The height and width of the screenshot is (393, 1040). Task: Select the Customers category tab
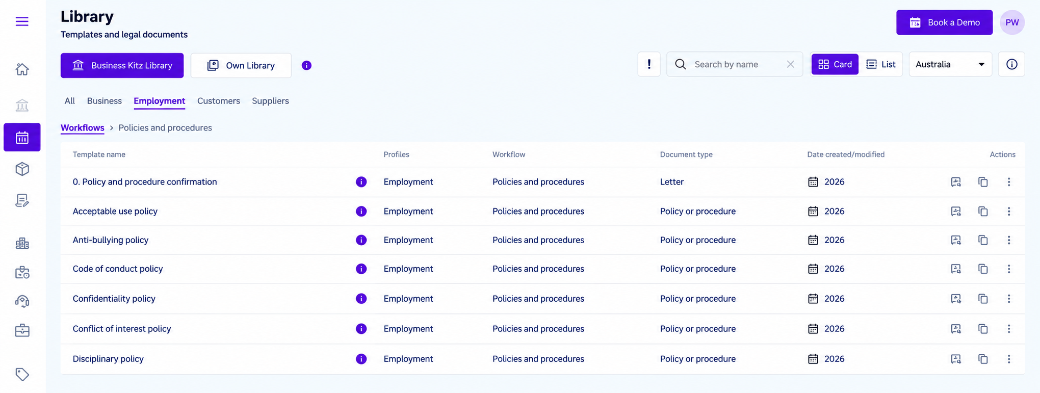tap(219, 101)
